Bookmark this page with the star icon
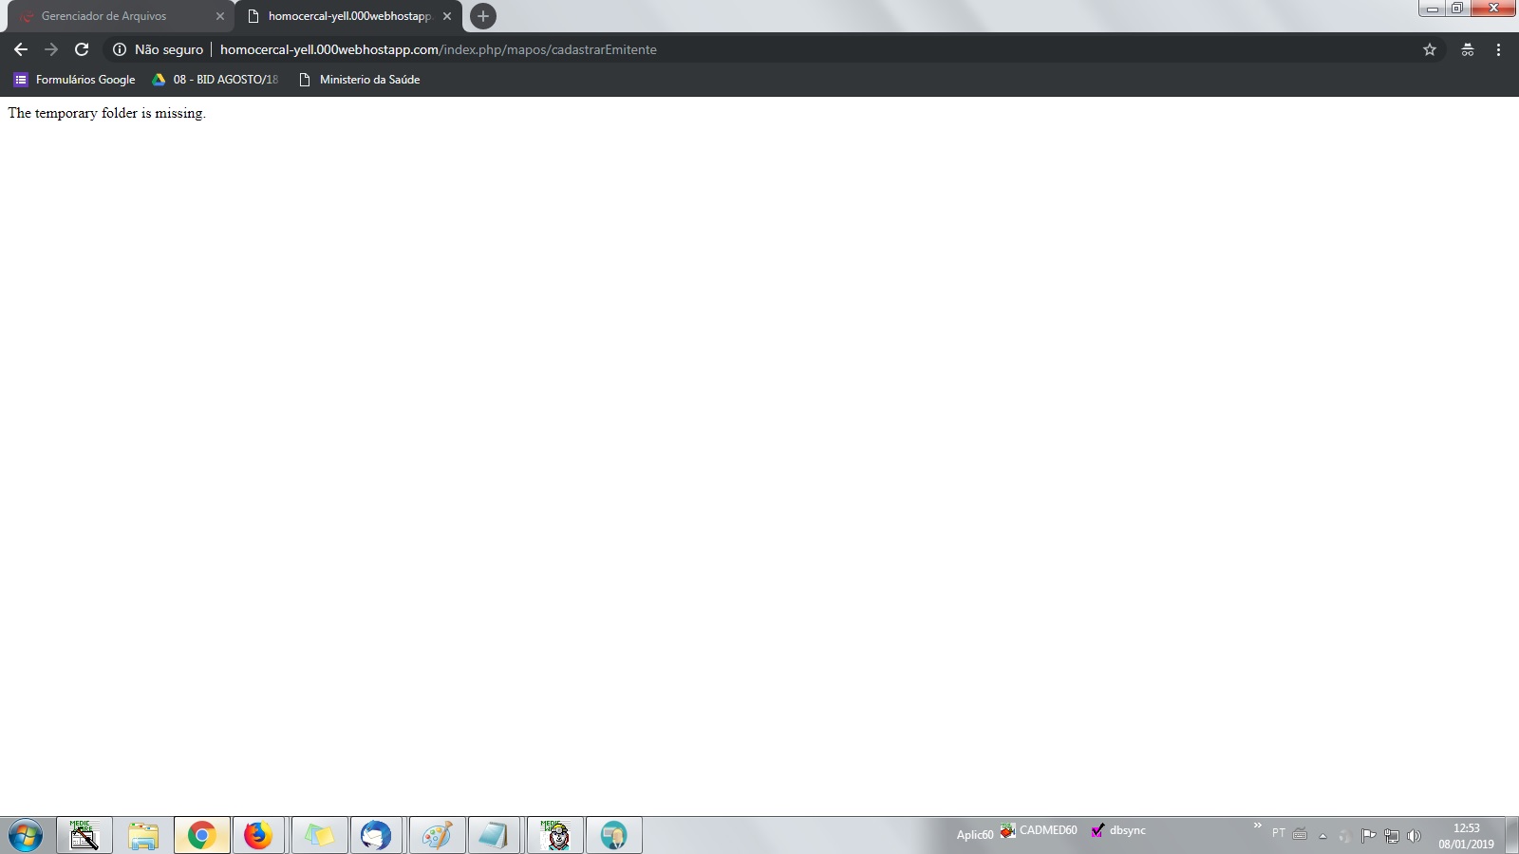 tap(1429, 49)
